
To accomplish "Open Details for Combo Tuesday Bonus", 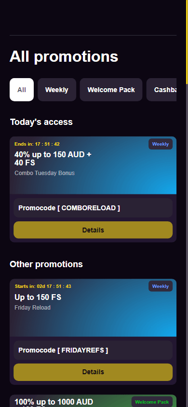I will pos(93,230).
